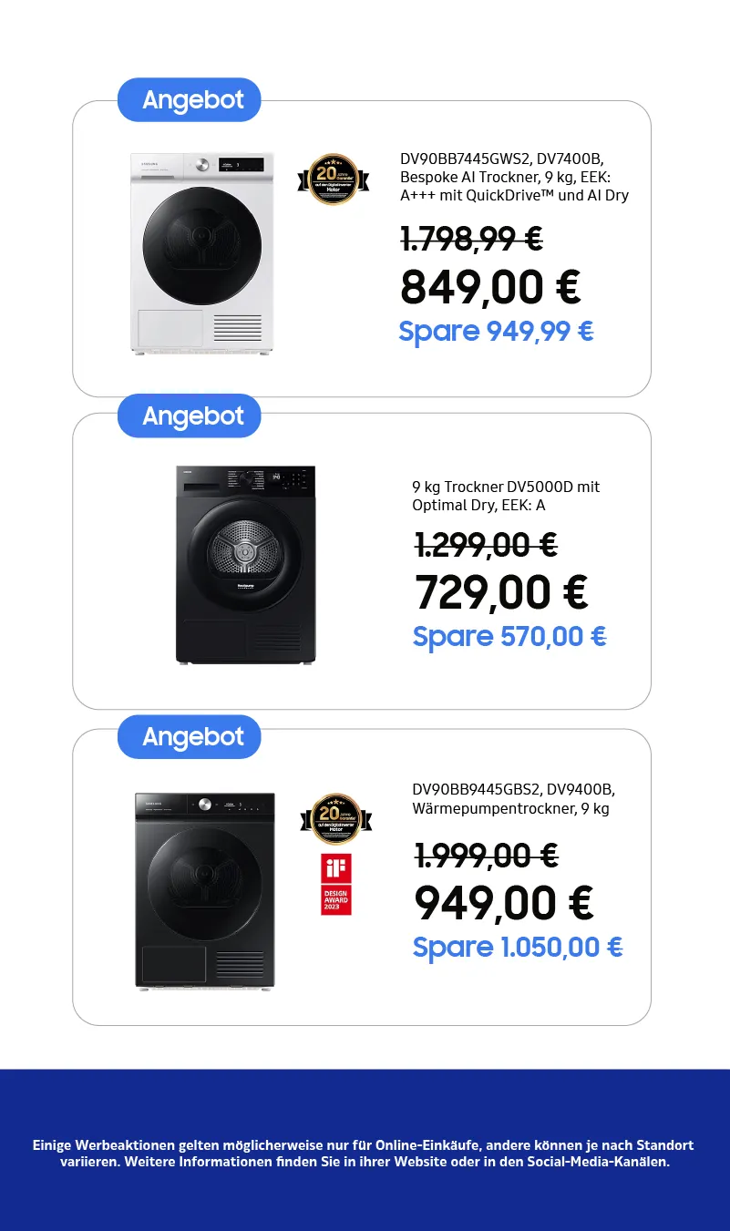Click the crossed-out 1.798,99 € price

(x=472, y=240)
